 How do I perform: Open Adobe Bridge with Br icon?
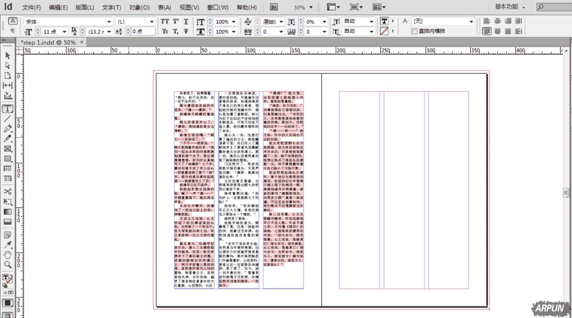[x=274, y=7]
